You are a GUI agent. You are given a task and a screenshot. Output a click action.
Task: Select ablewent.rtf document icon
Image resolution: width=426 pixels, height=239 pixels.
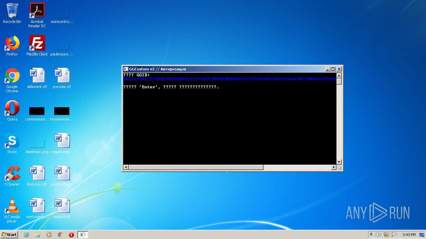coord(37,78)
